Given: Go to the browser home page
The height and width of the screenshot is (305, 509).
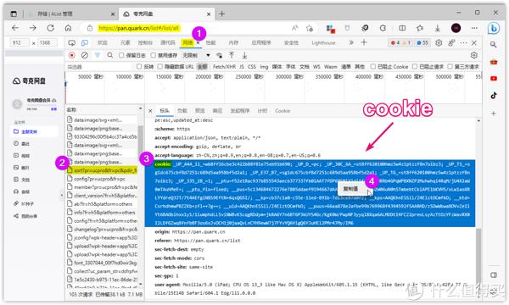Looking at the screenshot, I should pyautogui.click(x=68, y=28).
